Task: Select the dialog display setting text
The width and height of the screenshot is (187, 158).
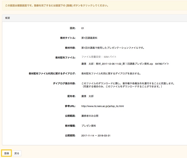Action: pos(111,73)
